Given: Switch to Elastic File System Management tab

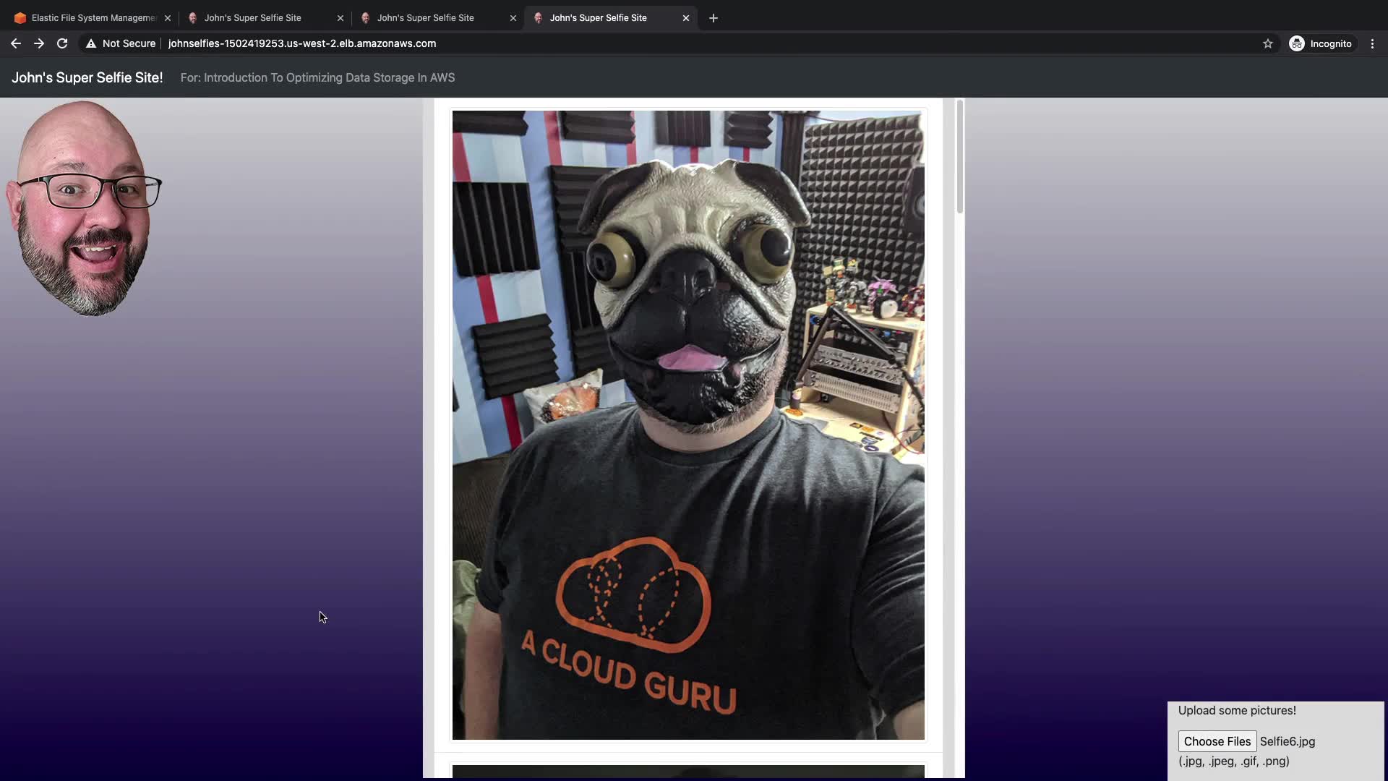Looking at the screenshot, I should click(87, 18).
